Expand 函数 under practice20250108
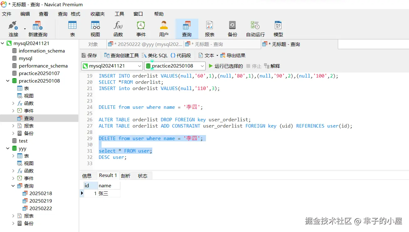409x232 pixels. (13, 103)
